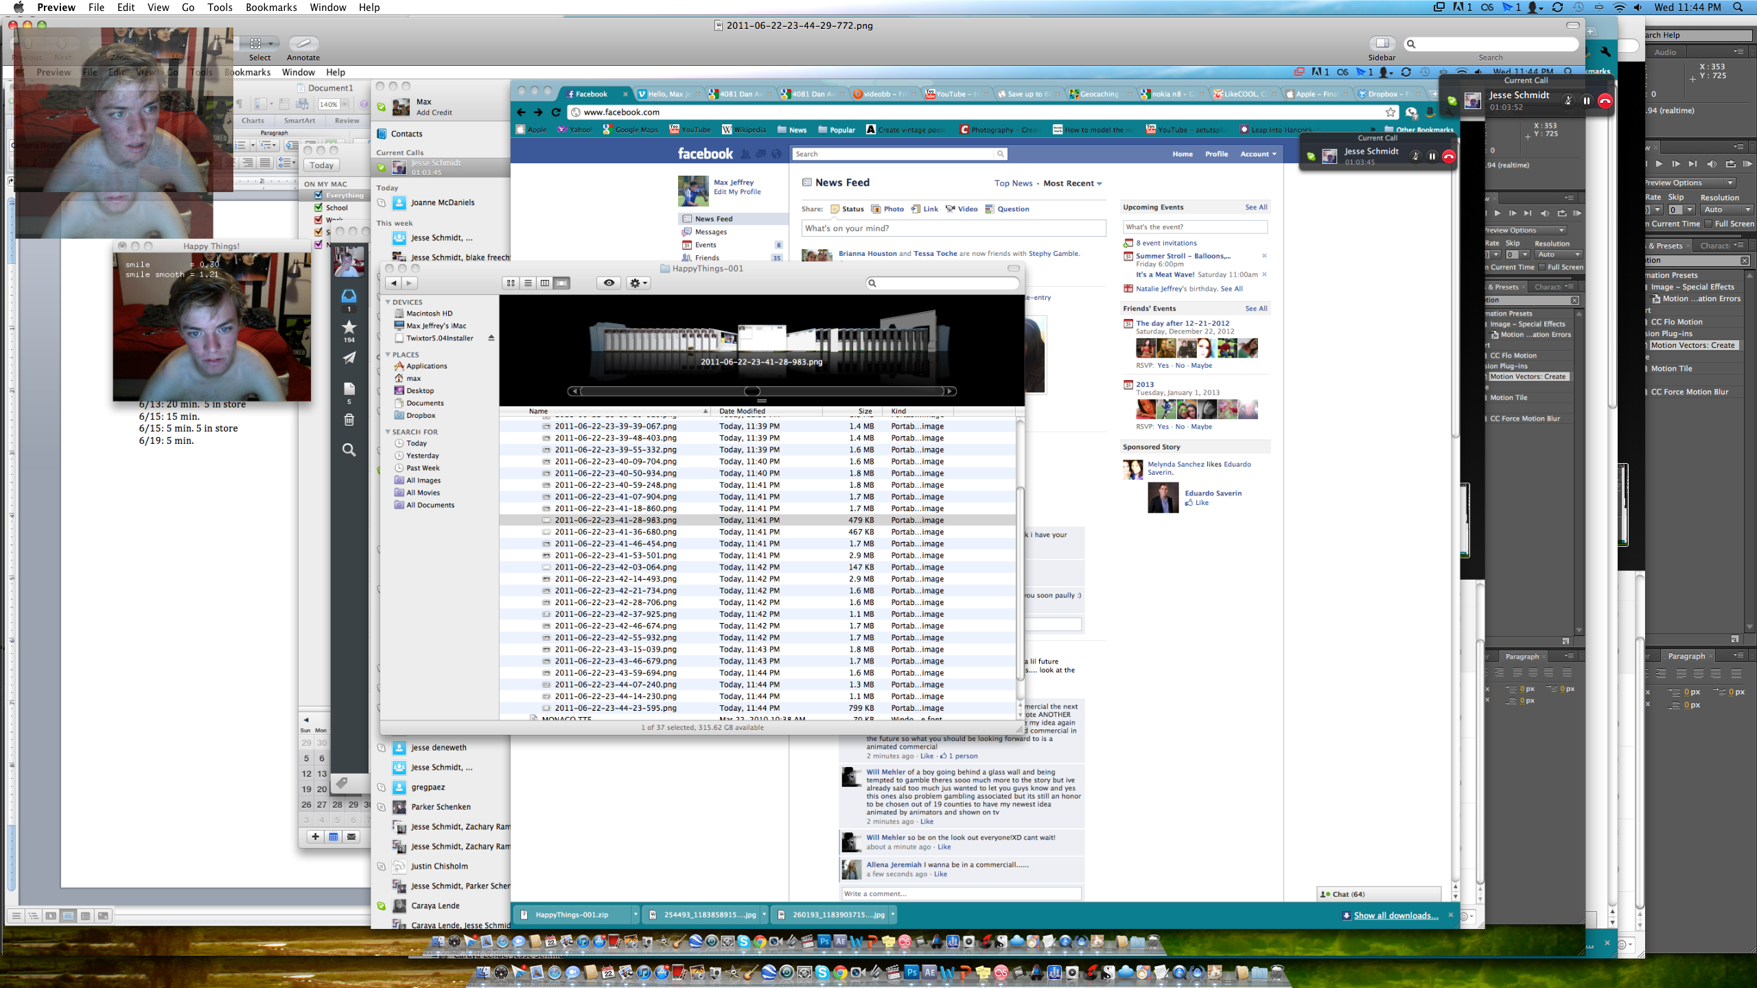Open the Tools menu in the top menu bar
Viewport: 1757px width, 988px height.
click(x=220, y=7)
